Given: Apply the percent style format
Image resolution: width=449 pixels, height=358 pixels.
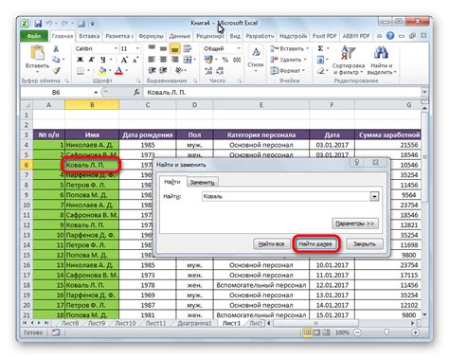Looking at the screenshot, I should pyautogui.click(x=225, y=60).
